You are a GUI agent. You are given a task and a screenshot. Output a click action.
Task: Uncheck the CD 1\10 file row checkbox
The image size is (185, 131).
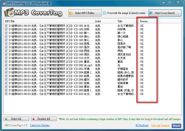(x=6, y=58)
